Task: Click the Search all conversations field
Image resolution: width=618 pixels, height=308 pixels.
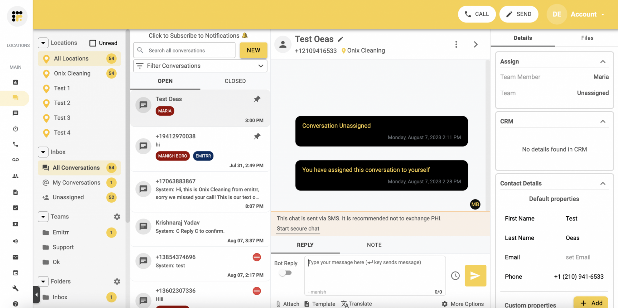Action: click(x=184, y=50)
